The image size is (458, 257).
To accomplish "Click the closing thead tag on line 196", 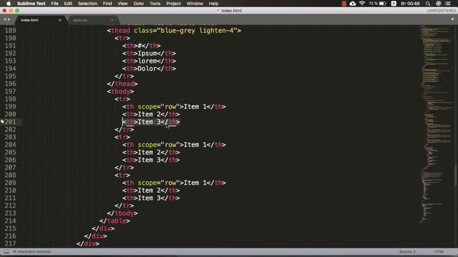I will [x=122, y=84].
